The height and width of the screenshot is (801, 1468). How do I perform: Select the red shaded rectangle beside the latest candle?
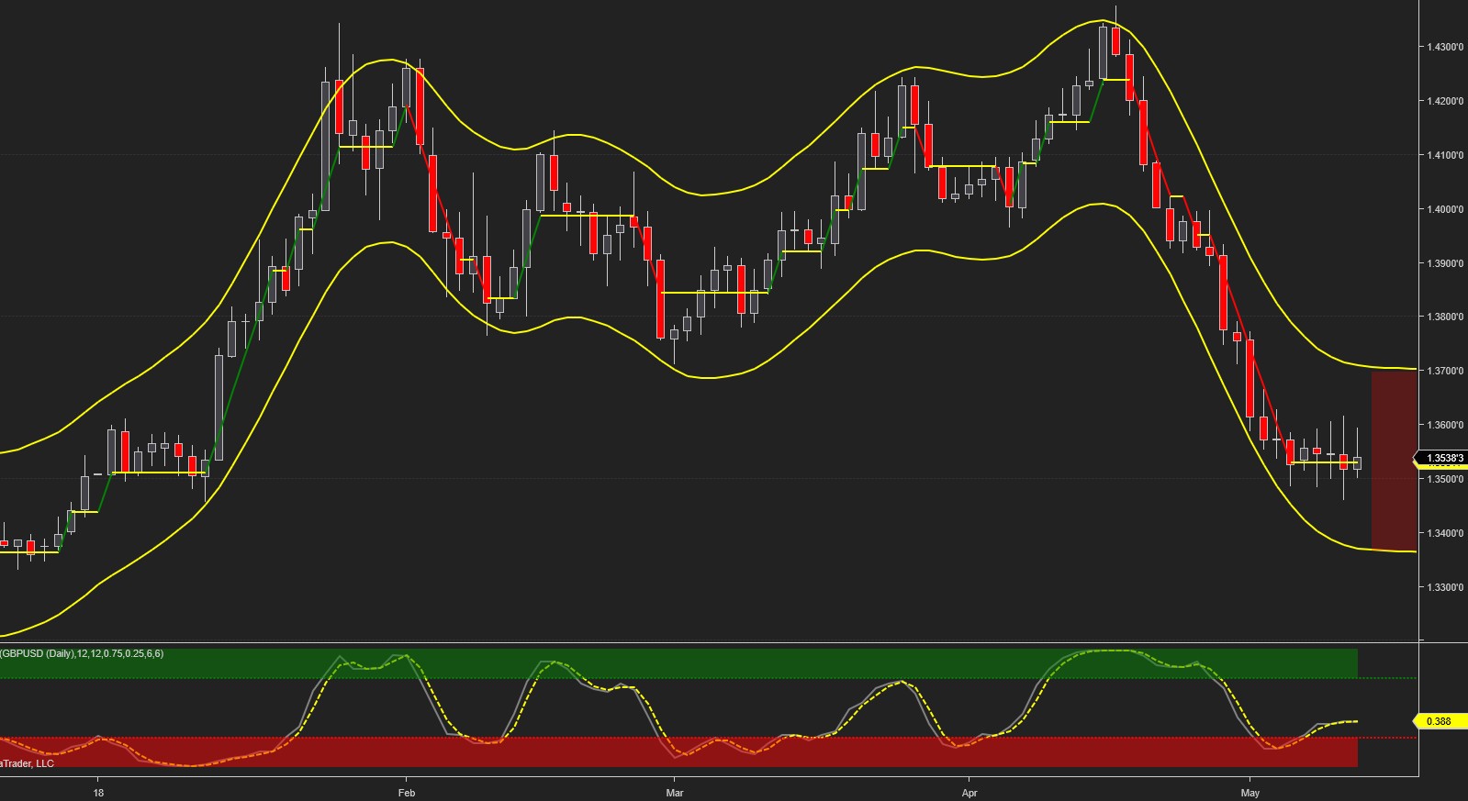pos(1394,460)
